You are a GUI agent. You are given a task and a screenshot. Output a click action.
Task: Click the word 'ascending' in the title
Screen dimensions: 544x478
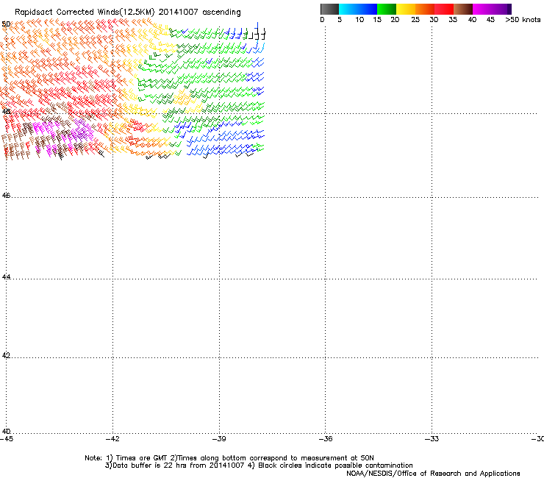[x=221, y=13]
